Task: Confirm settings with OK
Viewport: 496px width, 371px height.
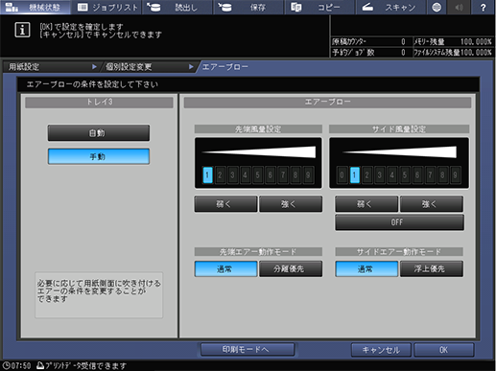Action: (x=444, y=350)
